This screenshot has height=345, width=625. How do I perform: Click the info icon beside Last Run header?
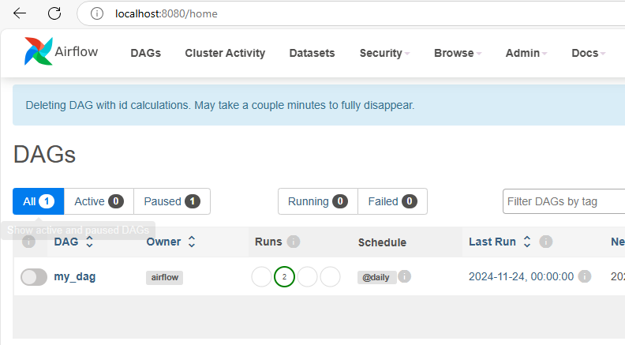[x=545, y=242]
